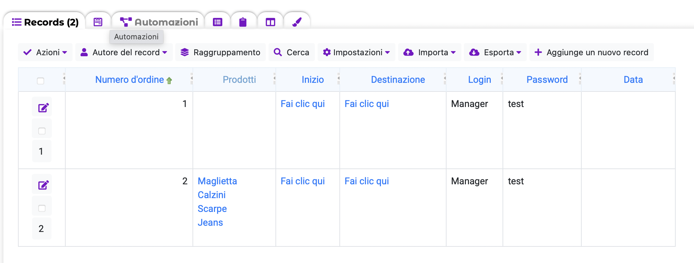Viewport: 694px width, 263px height.
Task: Open the paintbrush design tab icon
Action: coord(297,22)
